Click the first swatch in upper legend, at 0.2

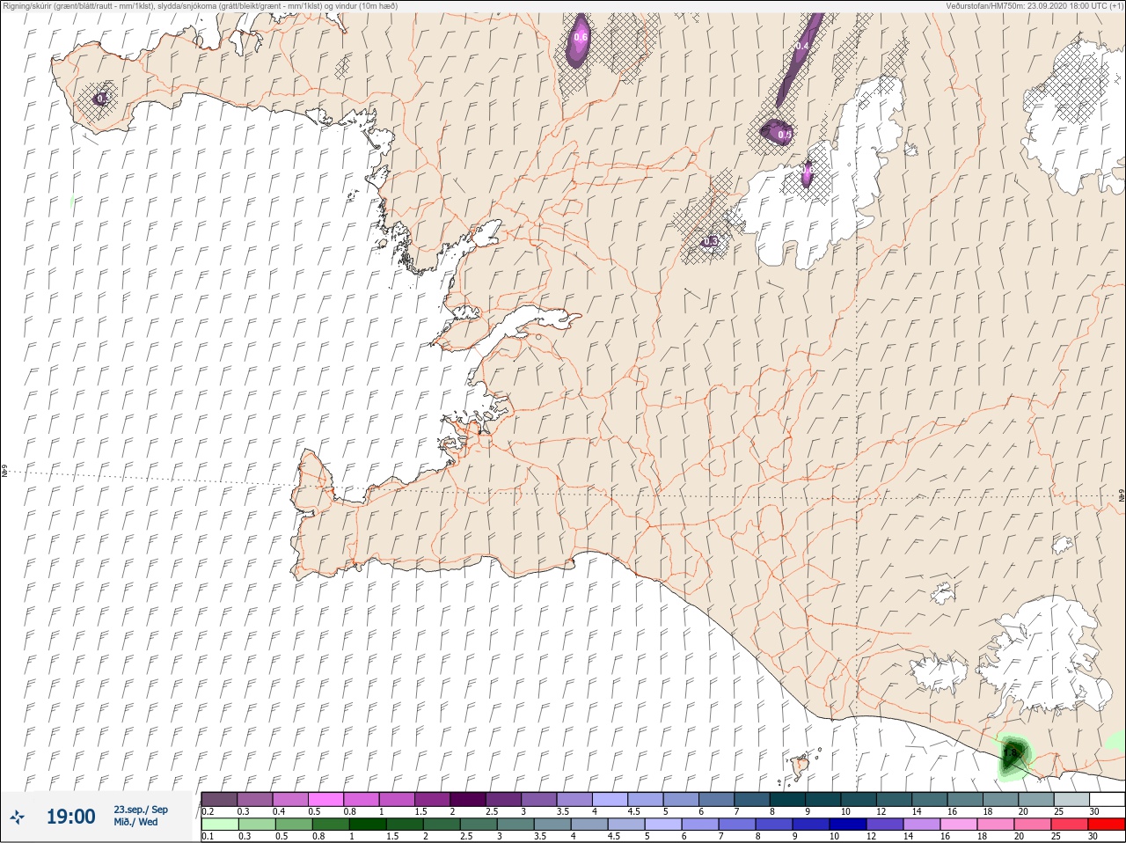tap(219, 799)
